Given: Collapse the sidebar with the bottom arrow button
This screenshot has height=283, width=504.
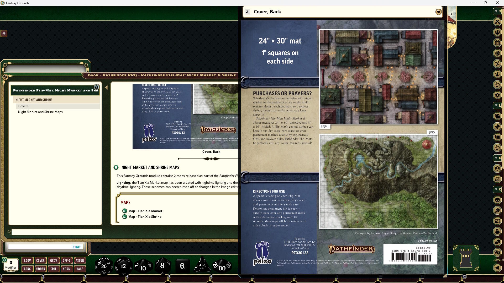Looking at the screenshot, I should tap(497, 268).
